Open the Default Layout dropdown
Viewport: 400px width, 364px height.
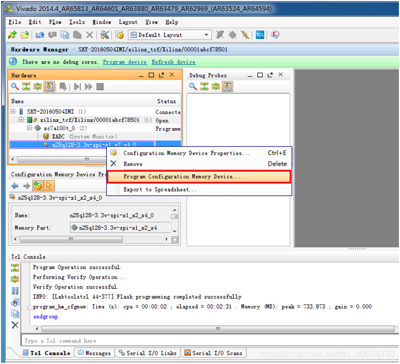[170, 35]
